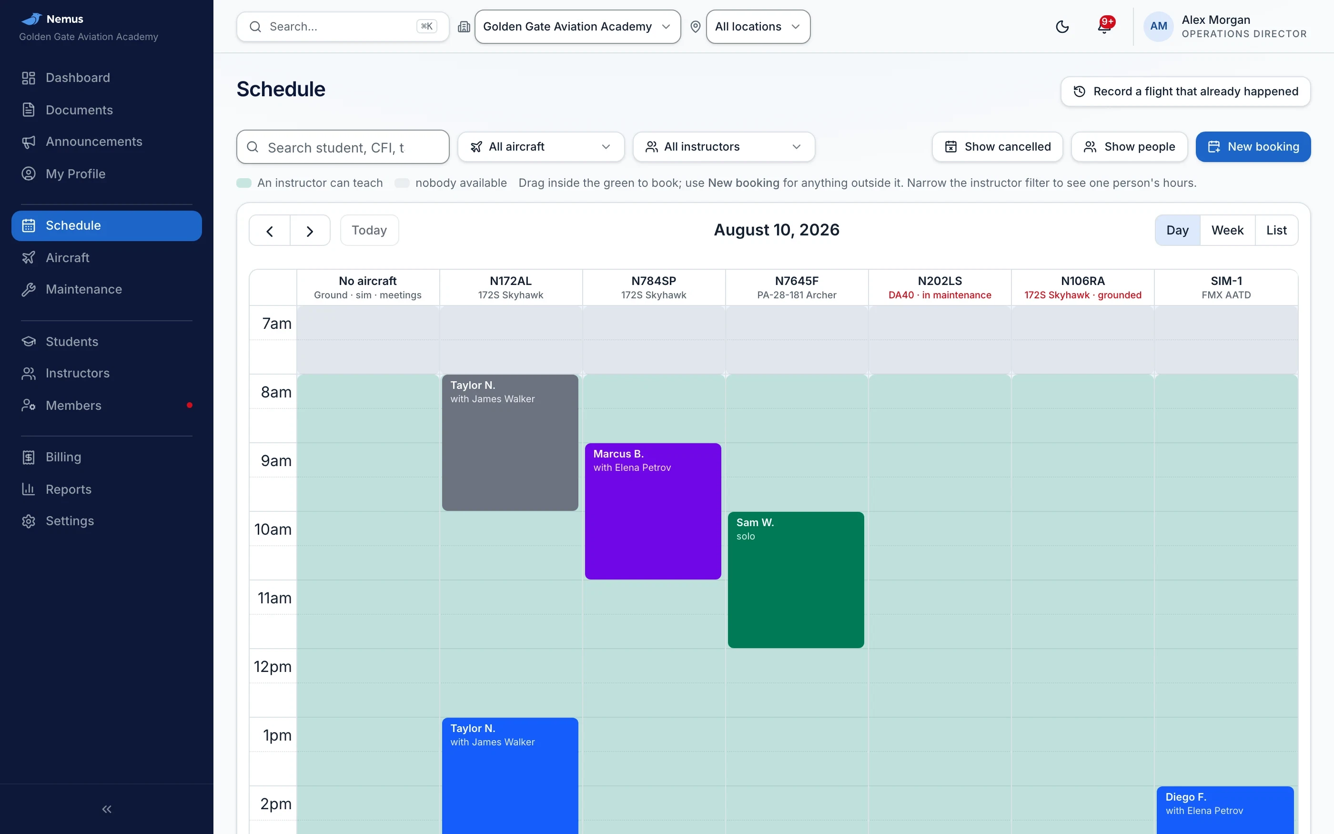Toggle Show people view
The width and height of the screenshot is (1334, 834).
1129,147
